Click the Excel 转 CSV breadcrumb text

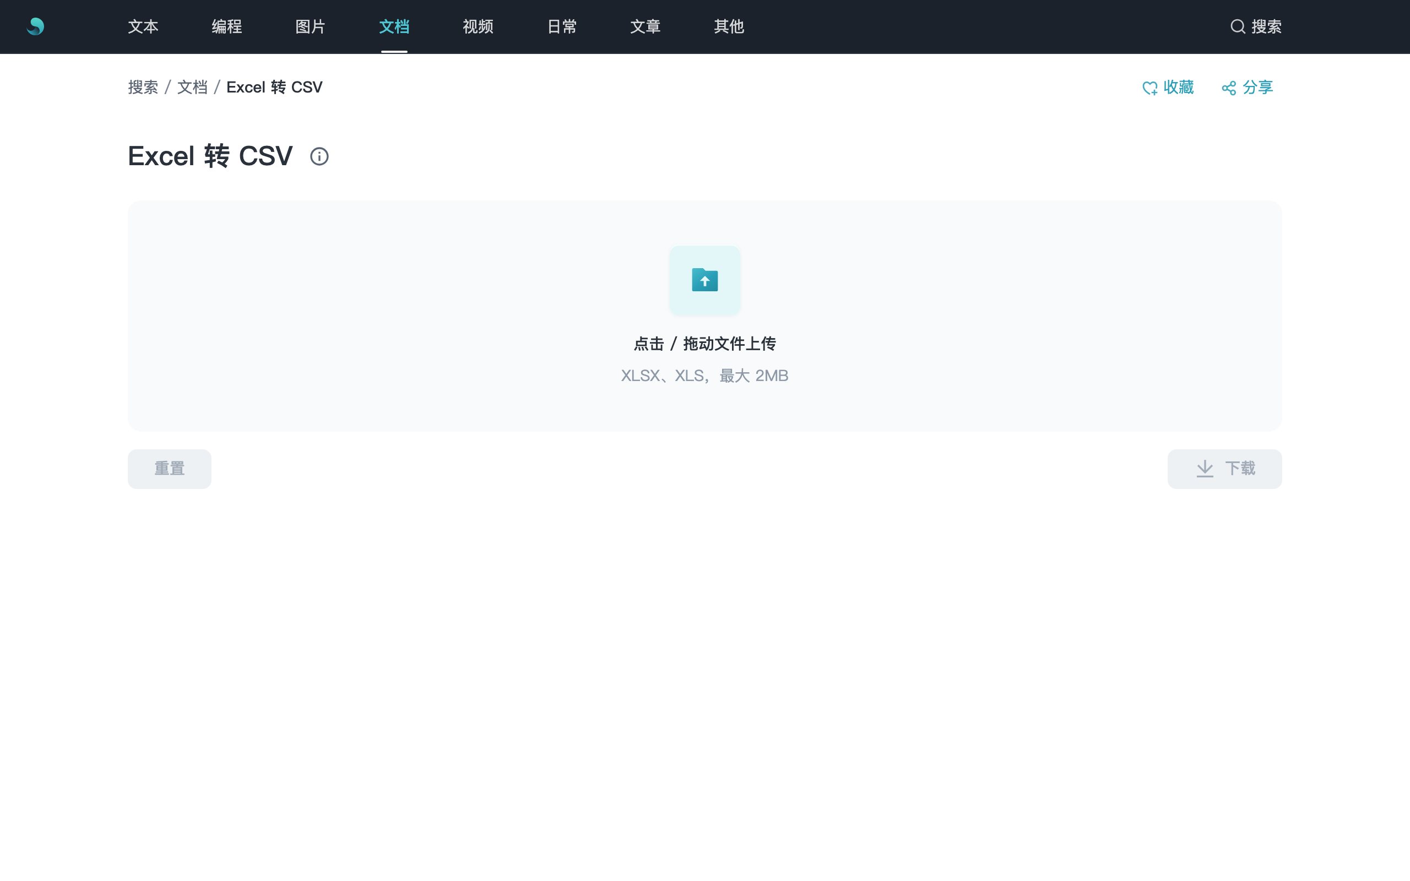click(x=274, y=88)
